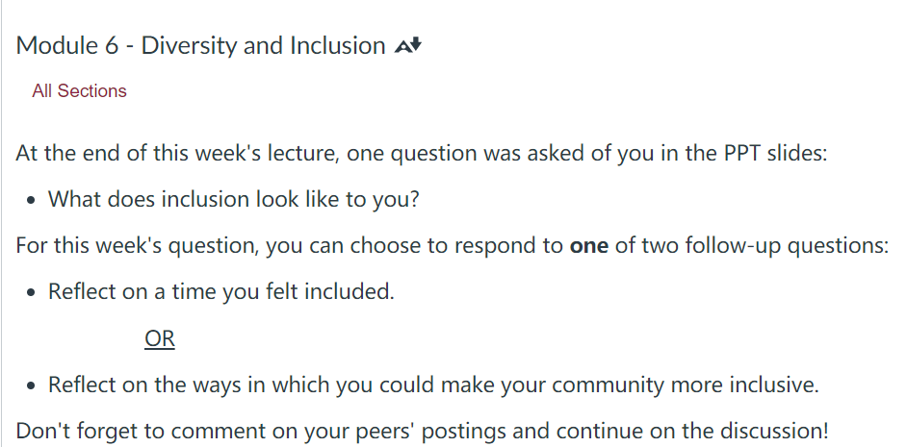
Task: Click the sentence starting "At the end of"
Action: point(422,153)
